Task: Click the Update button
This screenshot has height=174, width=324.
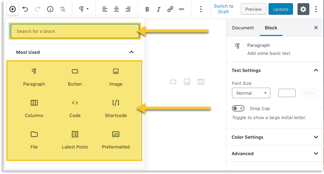Action: pyautogui.click(x=280, y=9)
